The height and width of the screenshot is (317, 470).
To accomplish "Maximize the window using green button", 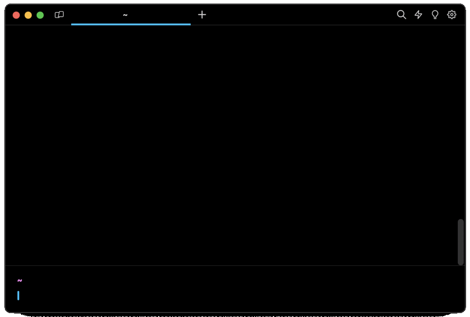I will pos(40,15).
